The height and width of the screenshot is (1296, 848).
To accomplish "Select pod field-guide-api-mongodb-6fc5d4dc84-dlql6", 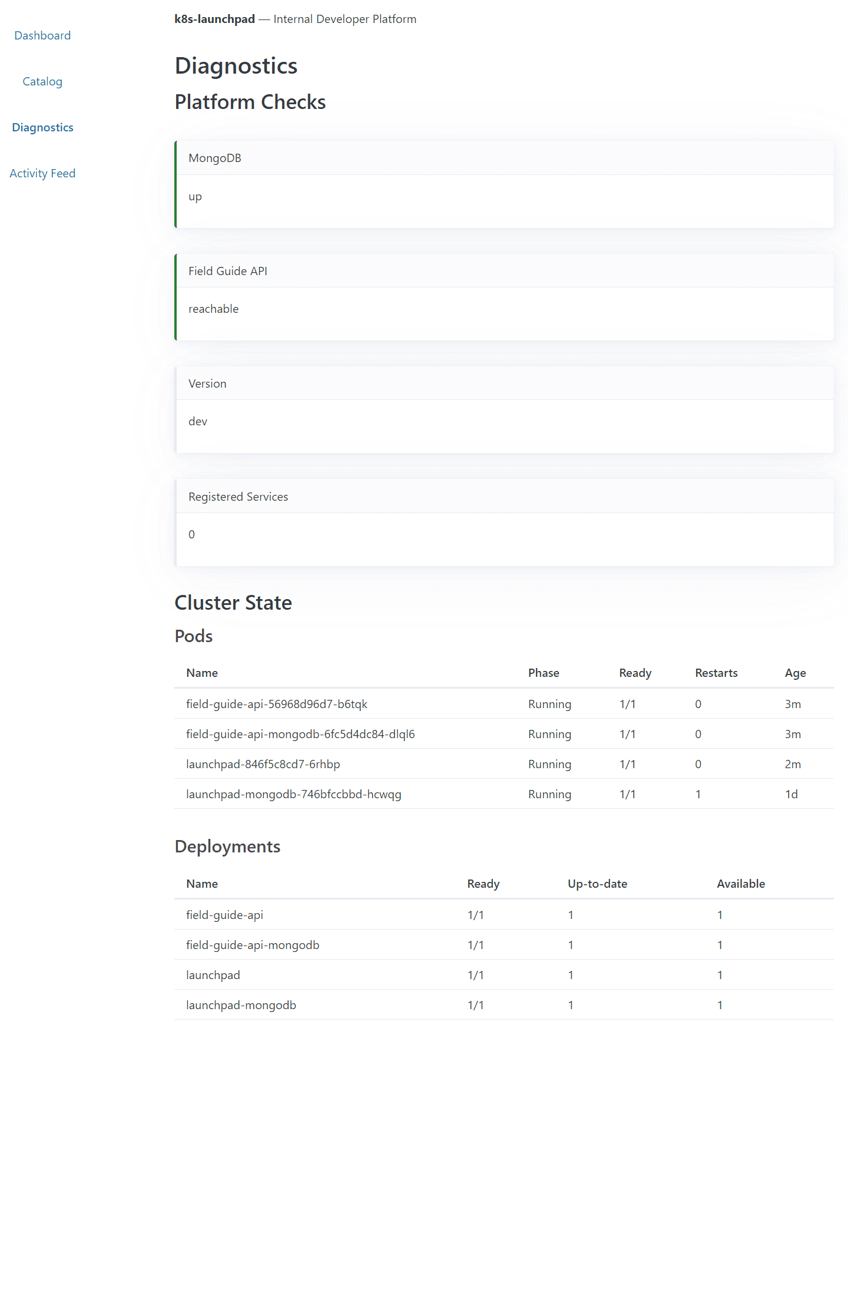I will coord(300,734).
